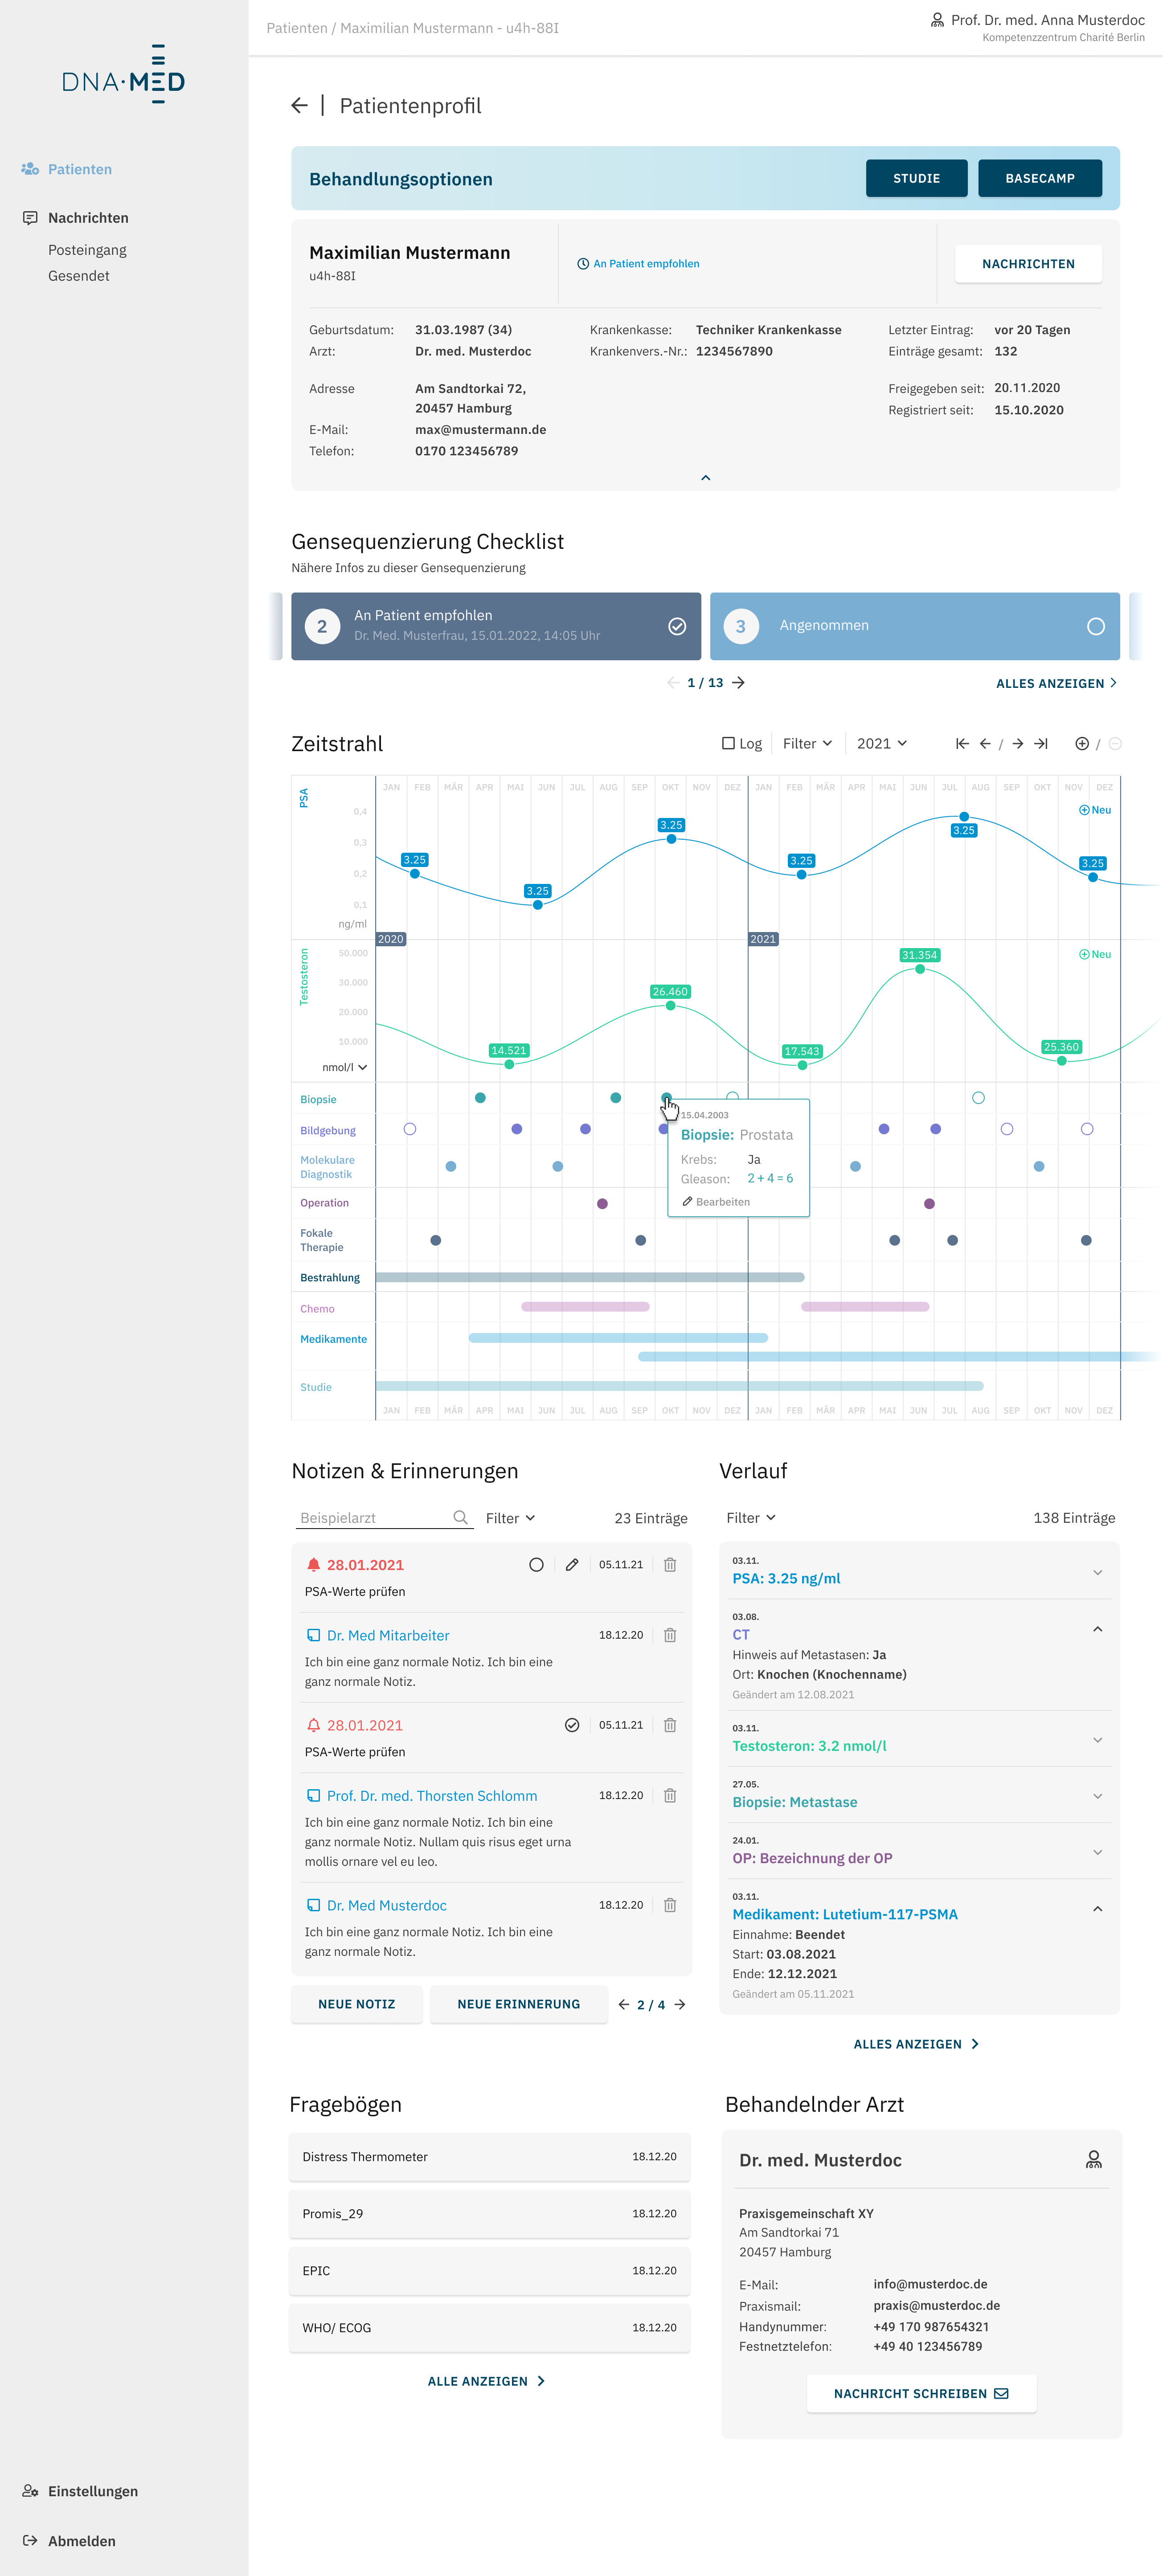This screenshot has height=2576, width=1163.
Task: Delete the Dr. Med Mitarbeiter note
Action: point(670,1635)
